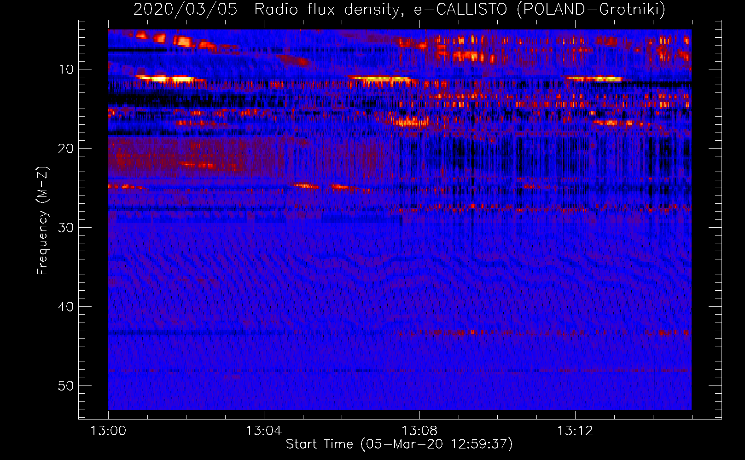Click the "13:12" time tick label
This screenshot has height=460, width=745.
click(x=575, y=431)
